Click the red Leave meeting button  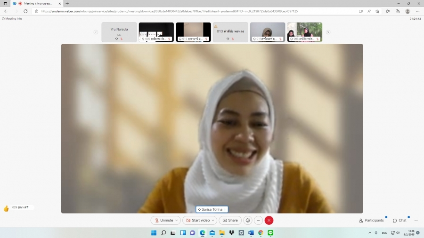pos(269,220)
